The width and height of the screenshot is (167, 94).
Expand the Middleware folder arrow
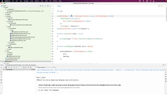[7, 44]
